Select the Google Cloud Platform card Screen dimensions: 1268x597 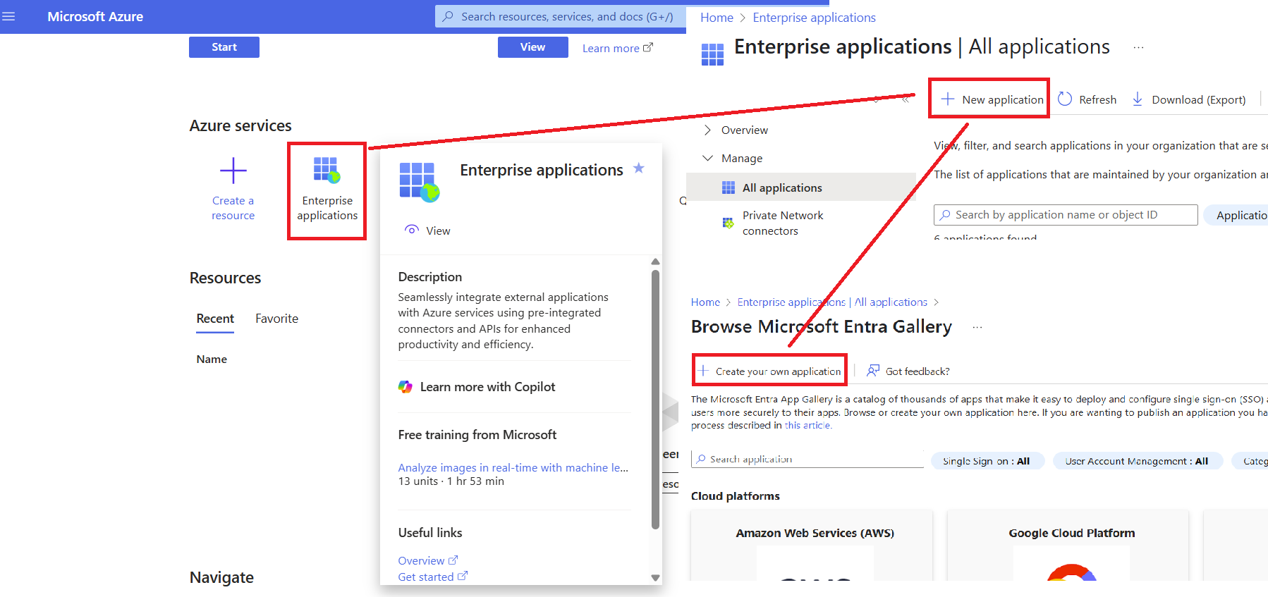pos(1068,545)
